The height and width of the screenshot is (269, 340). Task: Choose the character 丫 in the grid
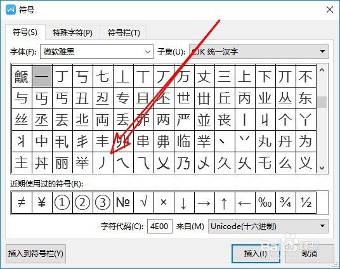(306, 119)
